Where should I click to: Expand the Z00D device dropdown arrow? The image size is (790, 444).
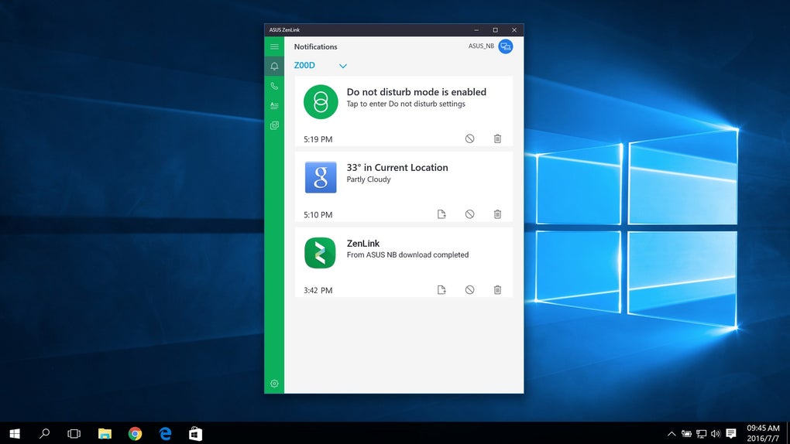click(343, 67)
